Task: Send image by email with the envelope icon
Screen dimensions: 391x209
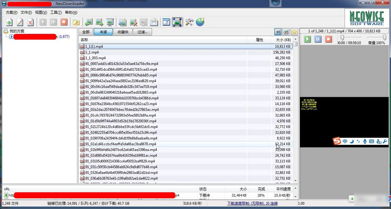Action: [154, 22]
